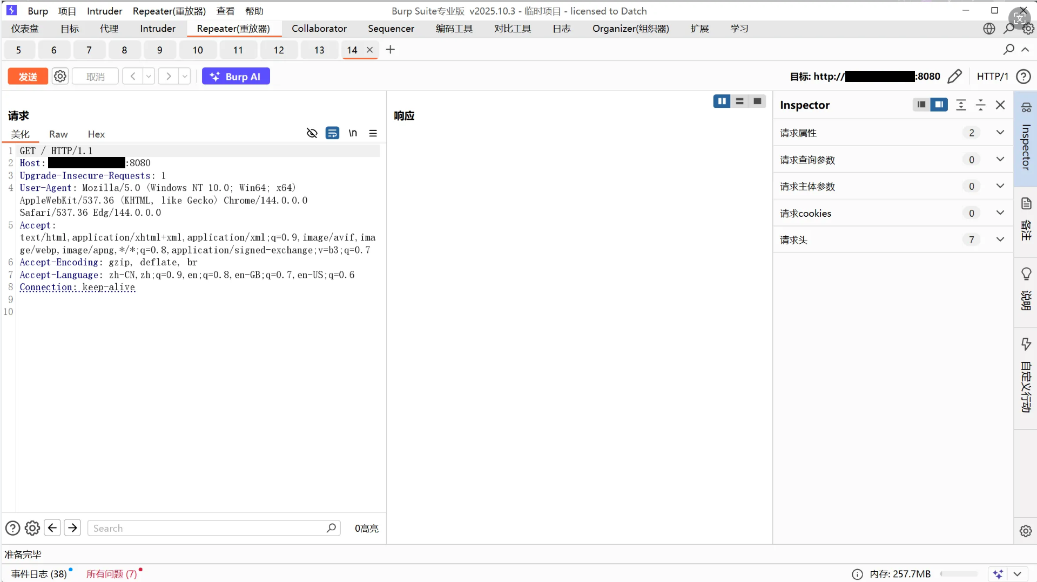
Task: Open Repeater help question mark icon
Action: click(x=1023, y=77)
